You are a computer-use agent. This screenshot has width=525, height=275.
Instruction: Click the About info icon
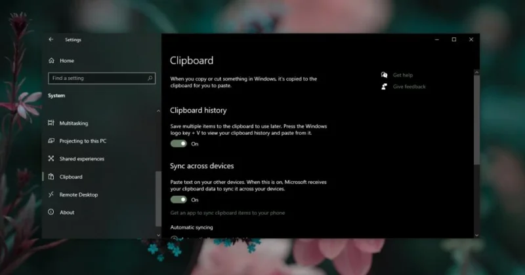[51, 212]
